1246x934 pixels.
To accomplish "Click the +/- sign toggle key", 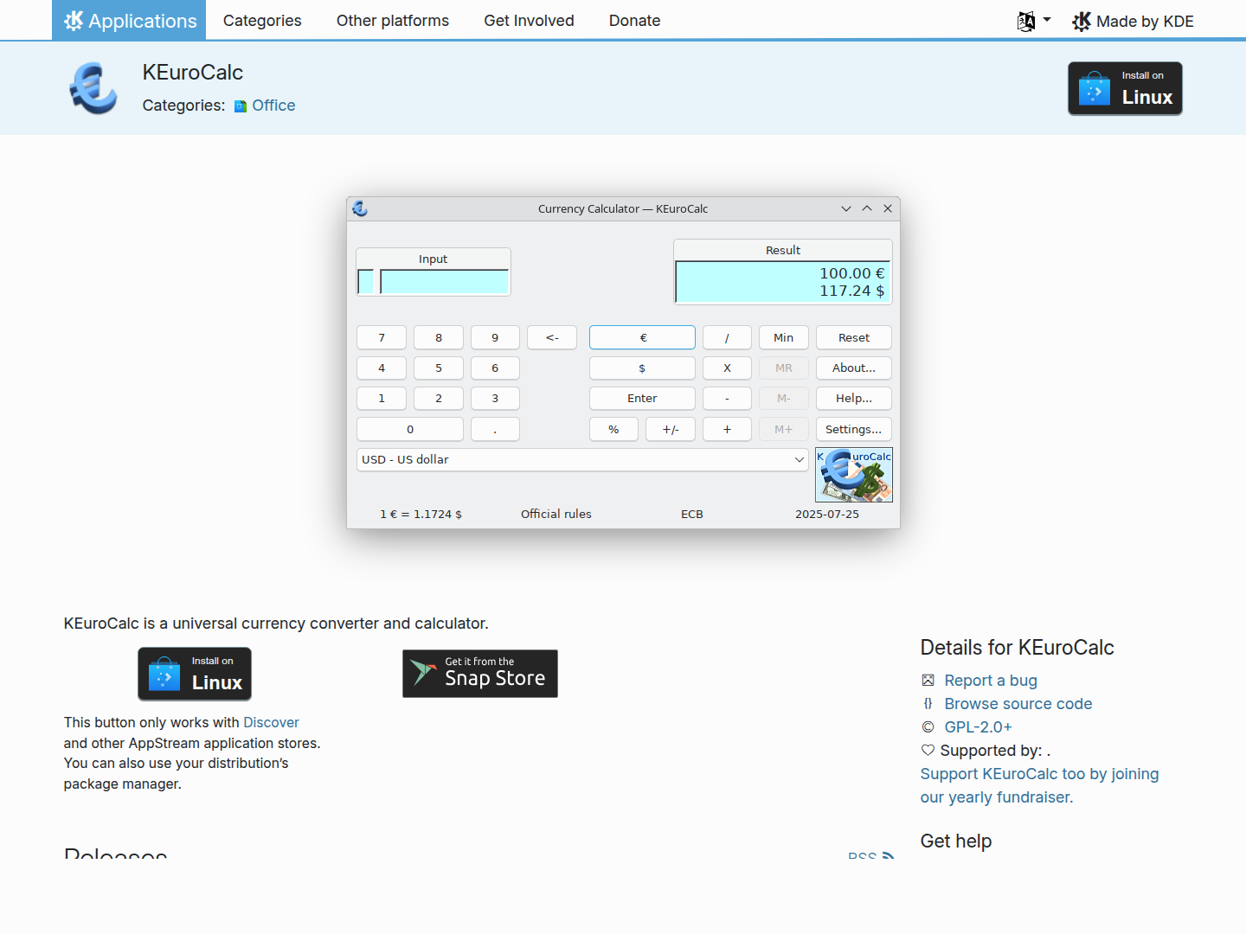I will (x=671, y=430).
